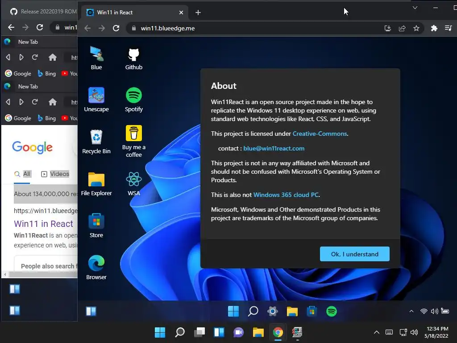Open the Store desktop icon

click(x=96, y=226)
